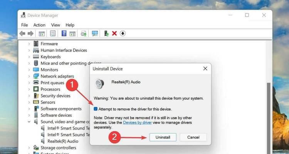The height and width of the screenshot is (154, 289).
Task: Collapse Sound, video and game controllers node
Action: [x=29, y=122]
